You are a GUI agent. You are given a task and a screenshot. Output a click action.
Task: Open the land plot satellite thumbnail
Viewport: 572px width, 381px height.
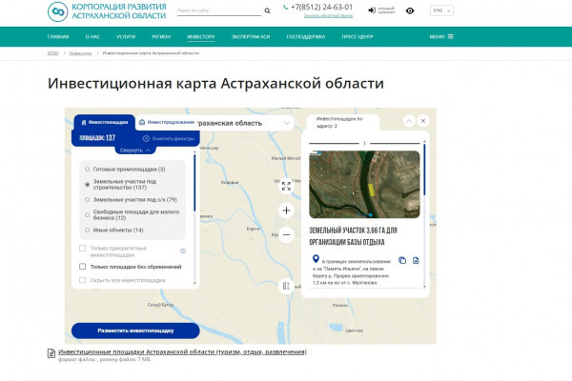point(364,185)
